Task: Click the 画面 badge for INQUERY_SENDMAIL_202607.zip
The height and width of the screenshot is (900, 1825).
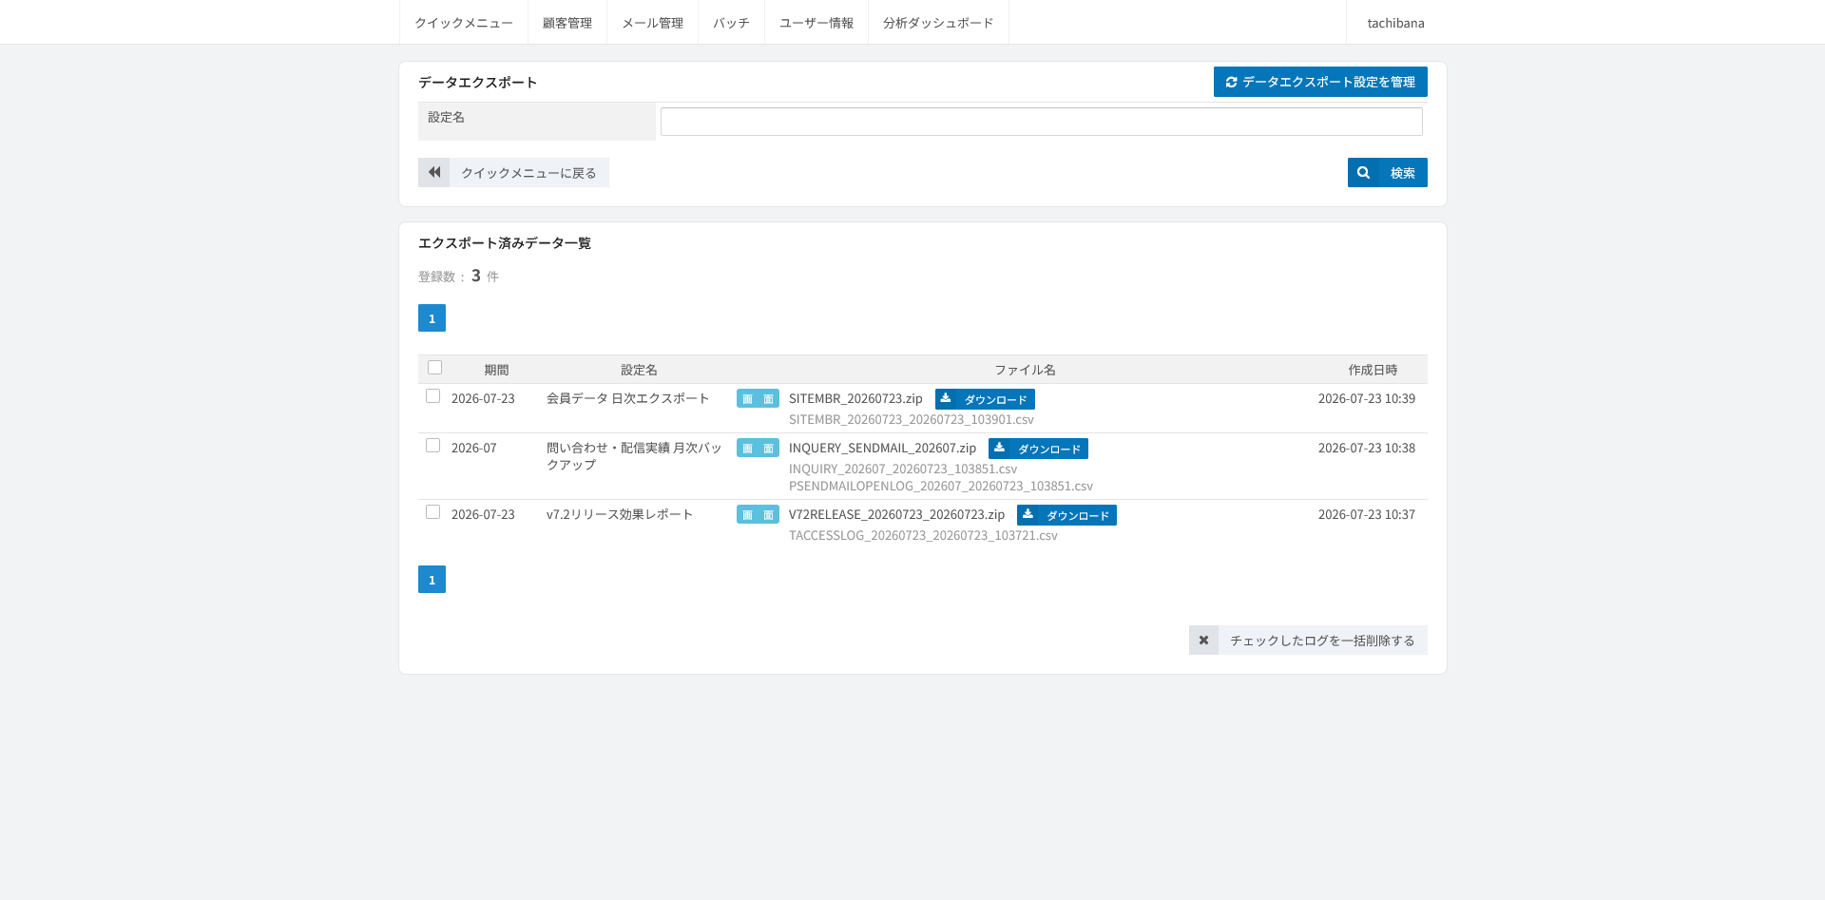Action: 758,448
